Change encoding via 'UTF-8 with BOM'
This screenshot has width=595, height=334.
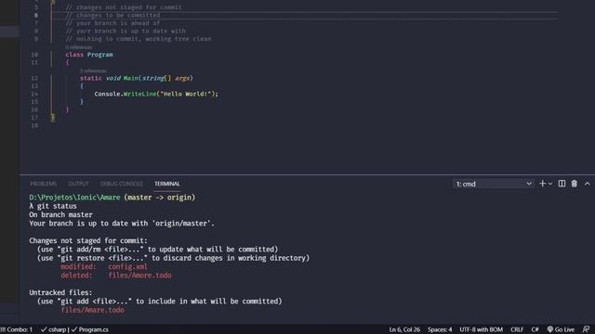pos(482,329)
